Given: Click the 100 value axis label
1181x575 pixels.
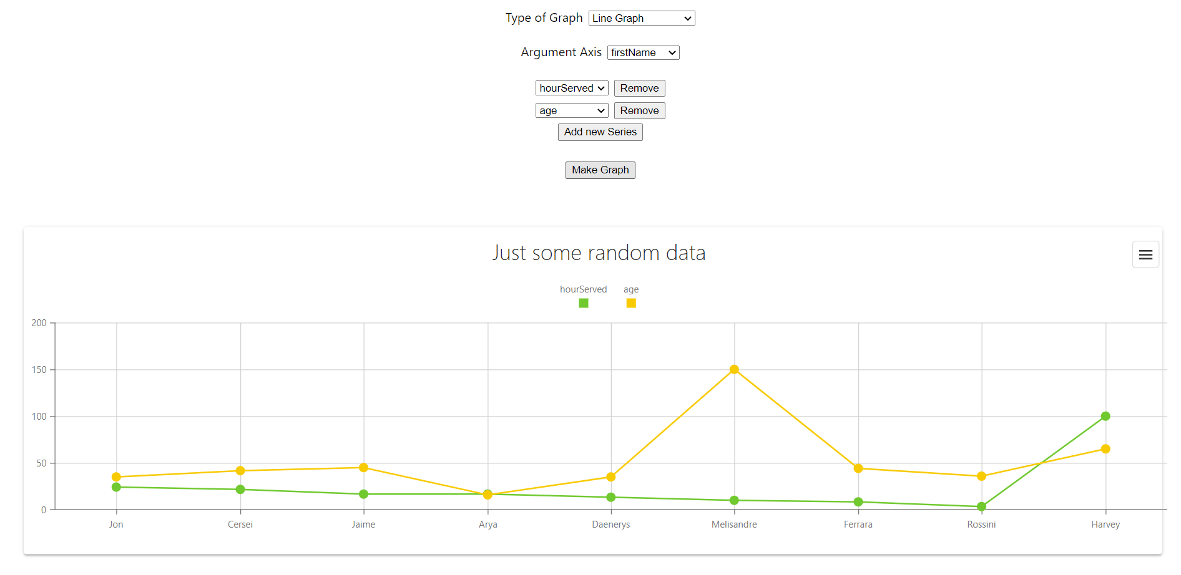Looking at the screenshot, I should point(39,417).
